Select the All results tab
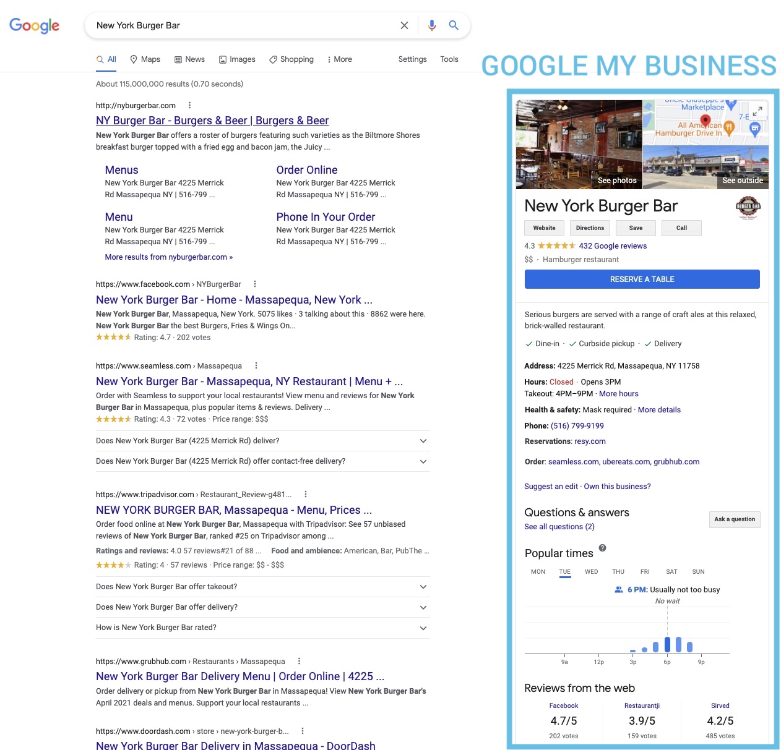 click(106, 59)
